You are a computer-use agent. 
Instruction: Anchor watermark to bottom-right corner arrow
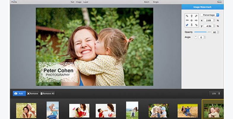coord(196,25)
